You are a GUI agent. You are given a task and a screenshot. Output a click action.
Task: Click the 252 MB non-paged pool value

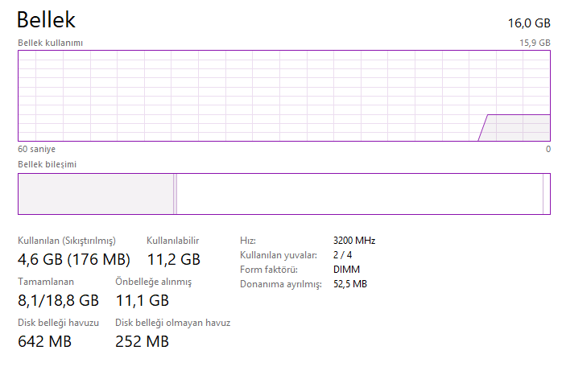point(143,342)
